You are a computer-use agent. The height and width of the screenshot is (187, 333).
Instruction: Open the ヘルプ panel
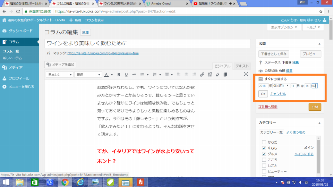pos(313,27)
